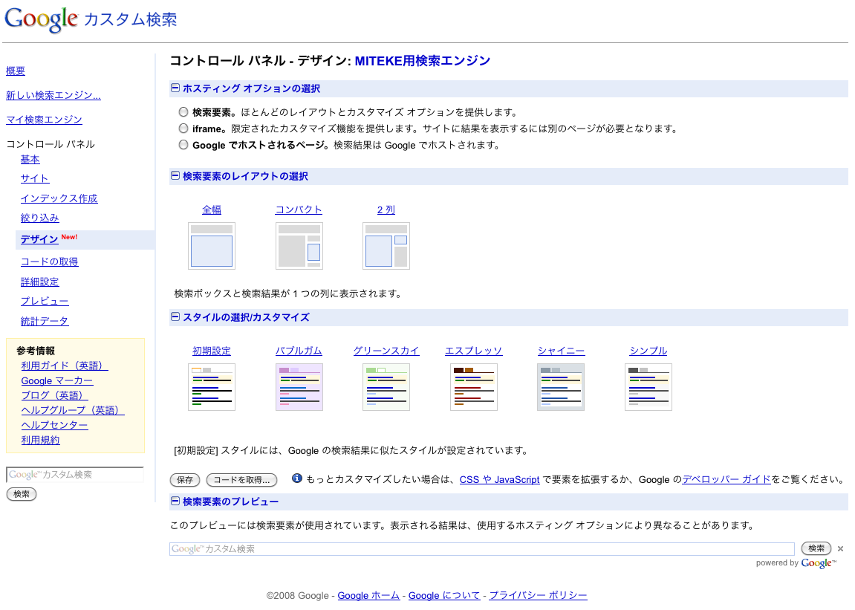The width and height of the screenshot is (855, 610).
Task: Click the 保存 button
Action: (185, 479)
